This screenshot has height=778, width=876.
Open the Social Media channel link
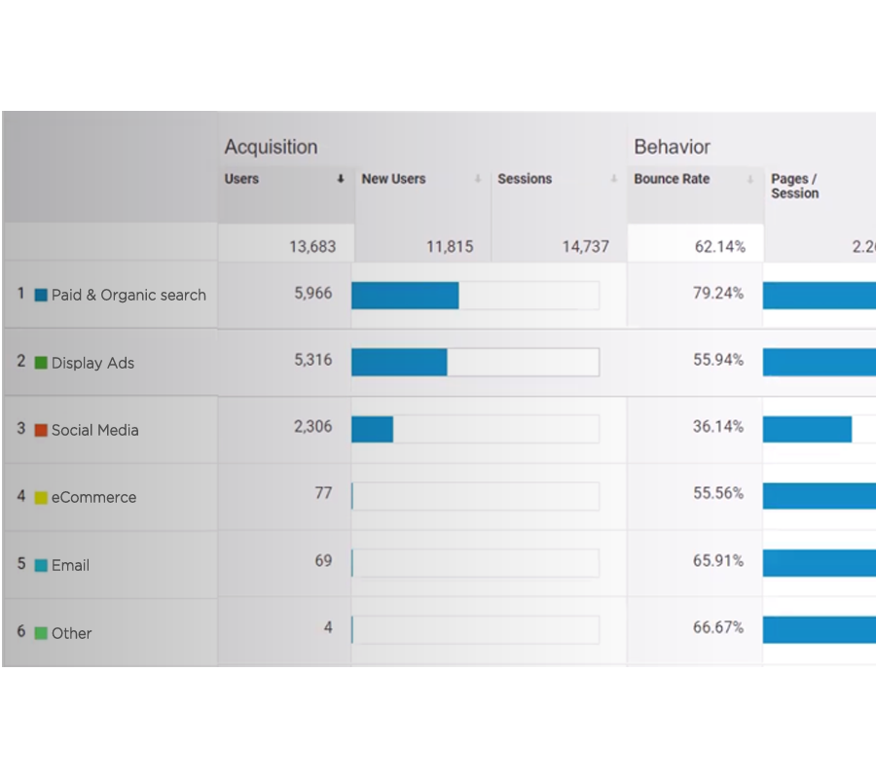click(x=94, y=430)
